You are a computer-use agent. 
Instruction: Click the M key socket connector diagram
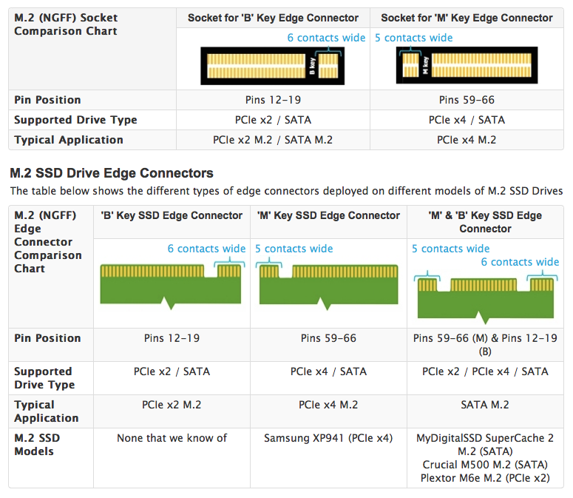pos(467,65)
